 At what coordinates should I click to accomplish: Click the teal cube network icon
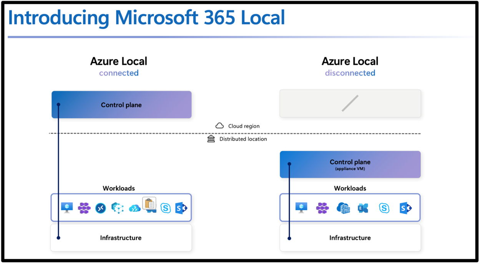118,208
